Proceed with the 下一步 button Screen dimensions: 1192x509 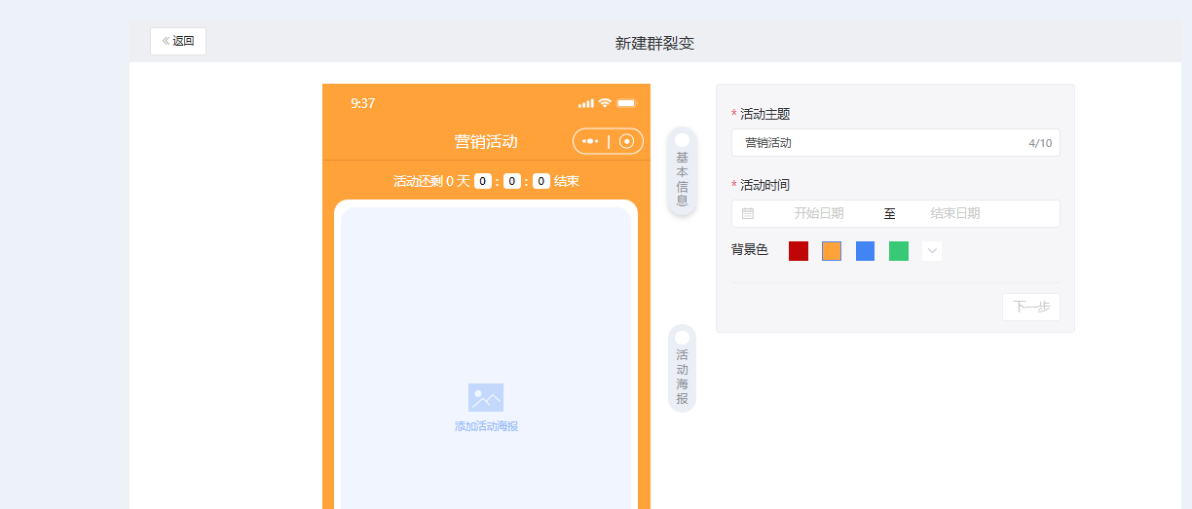(1031, 307)
